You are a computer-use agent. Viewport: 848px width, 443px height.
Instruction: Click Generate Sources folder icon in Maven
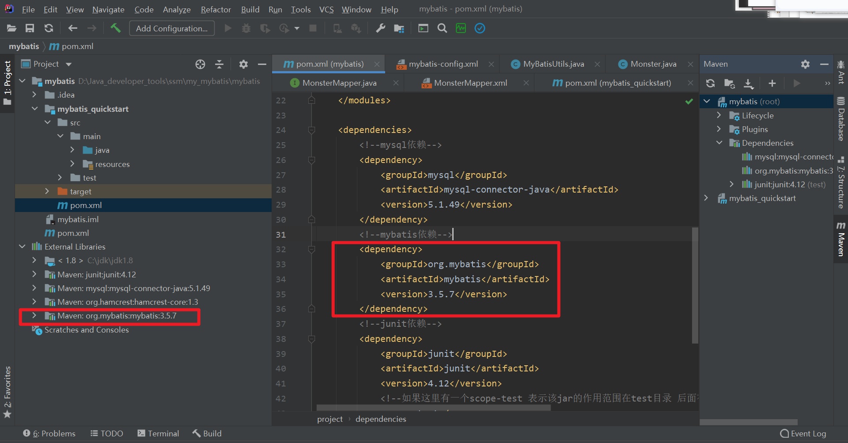(729, 83)
